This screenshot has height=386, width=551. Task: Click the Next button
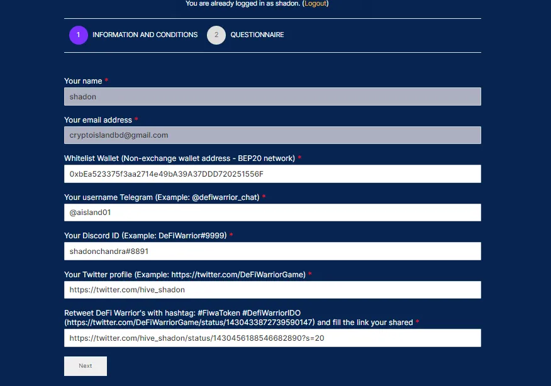(86, 366)
